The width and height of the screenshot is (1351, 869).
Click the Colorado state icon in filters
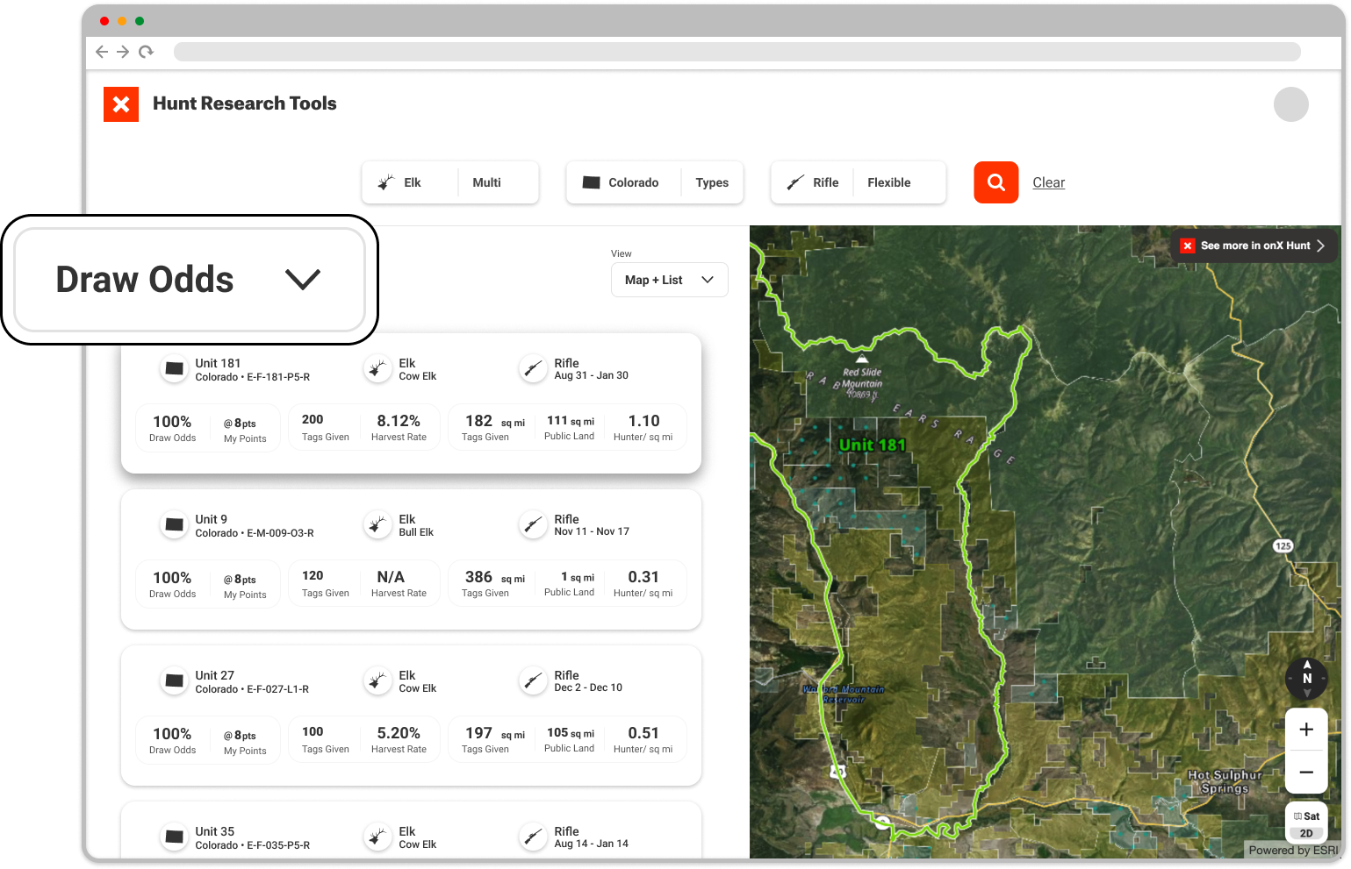592,182
